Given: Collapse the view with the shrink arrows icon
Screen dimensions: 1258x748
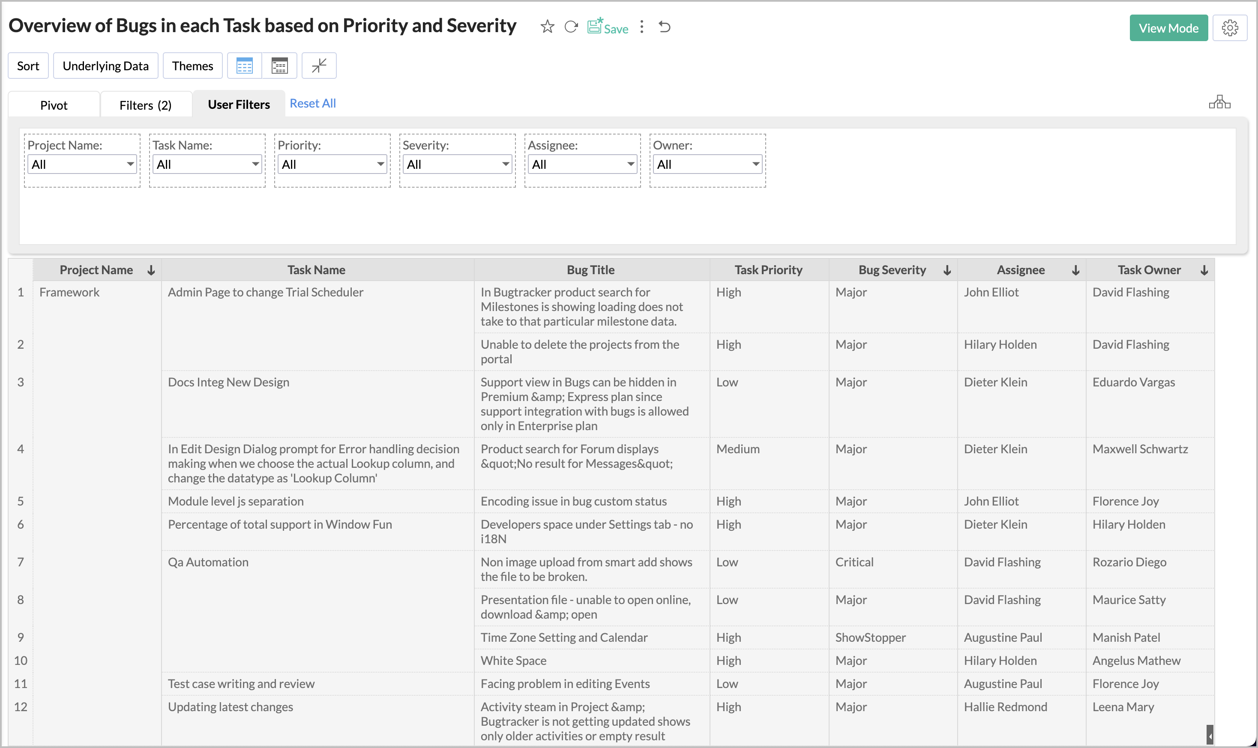Looking at the screenshot, I should coord(318,65).
